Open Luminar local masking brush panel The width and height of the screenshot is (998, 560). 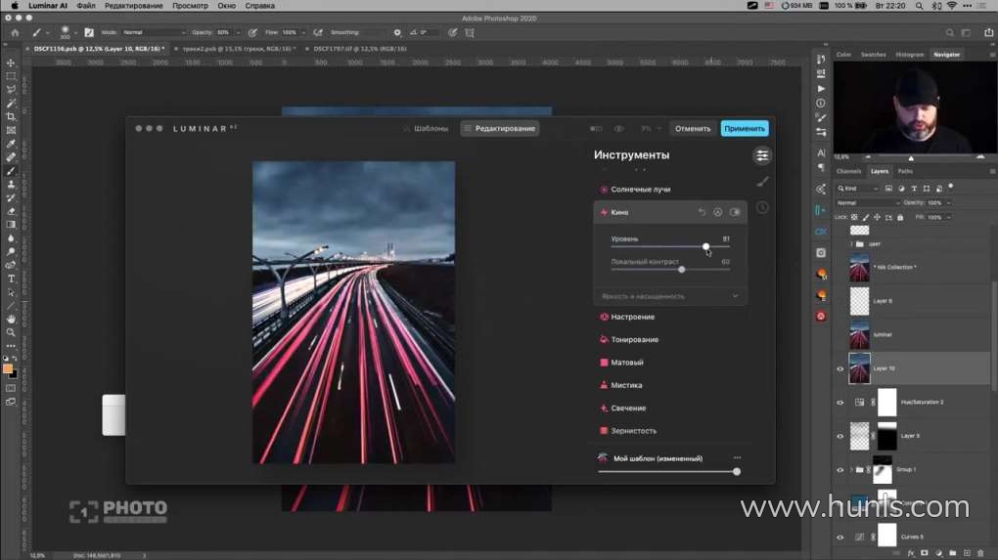tap(762, 181)
